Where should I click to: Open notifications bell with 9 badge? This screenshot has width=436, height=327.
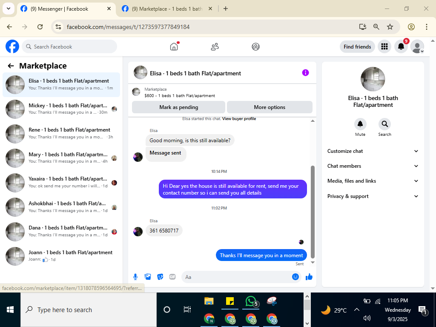point(401,46)
